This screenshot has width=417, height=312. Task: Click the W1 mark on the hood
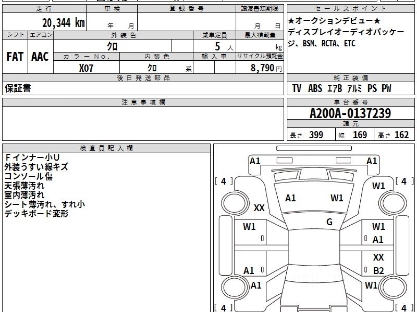[x=337, y=198]
